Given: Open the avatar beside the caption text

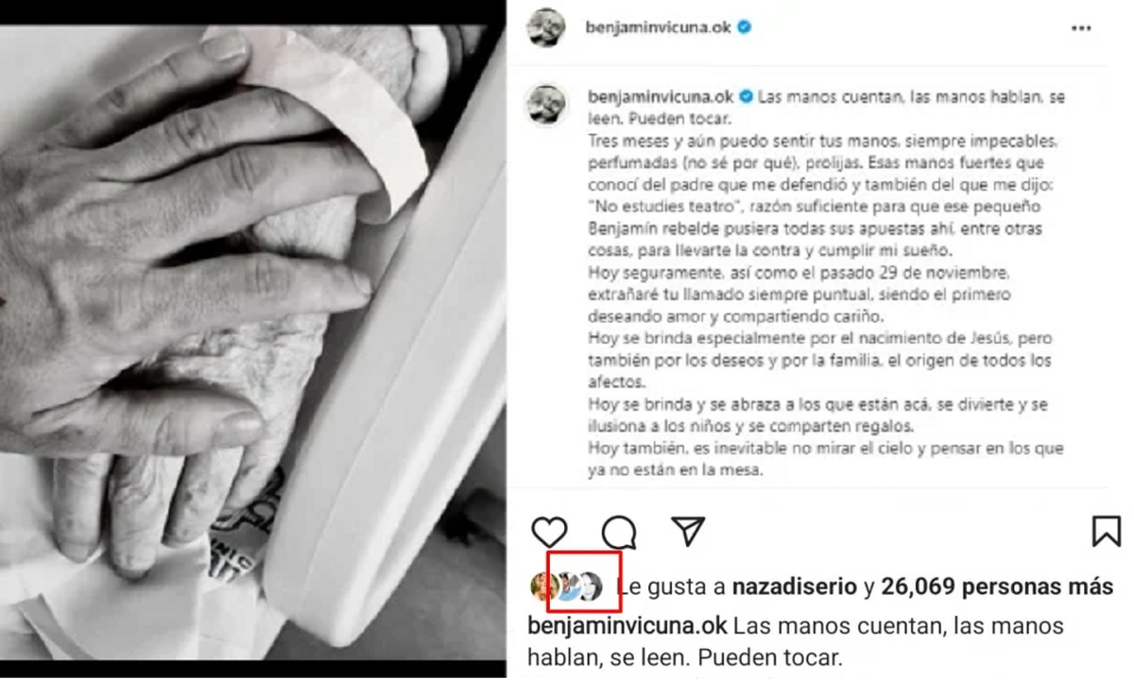Looking at the screenshot, I should point(546,103).
